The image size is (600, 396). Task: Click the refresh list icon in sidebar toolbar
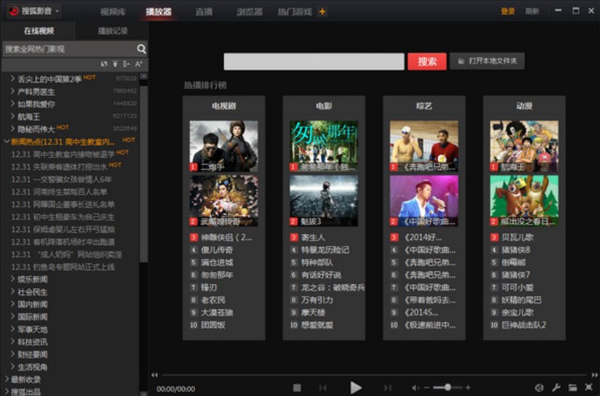pyautogui.click(x=104, y=65)
